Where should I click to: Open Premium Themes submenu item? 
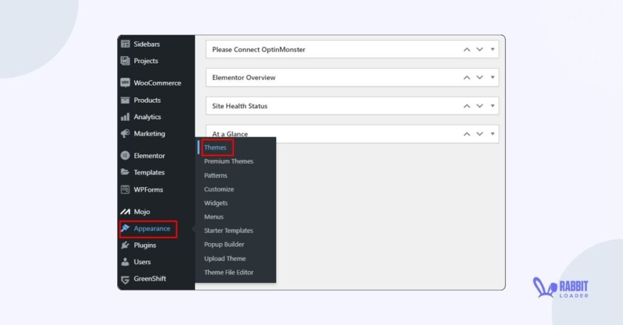pos(229,161)
